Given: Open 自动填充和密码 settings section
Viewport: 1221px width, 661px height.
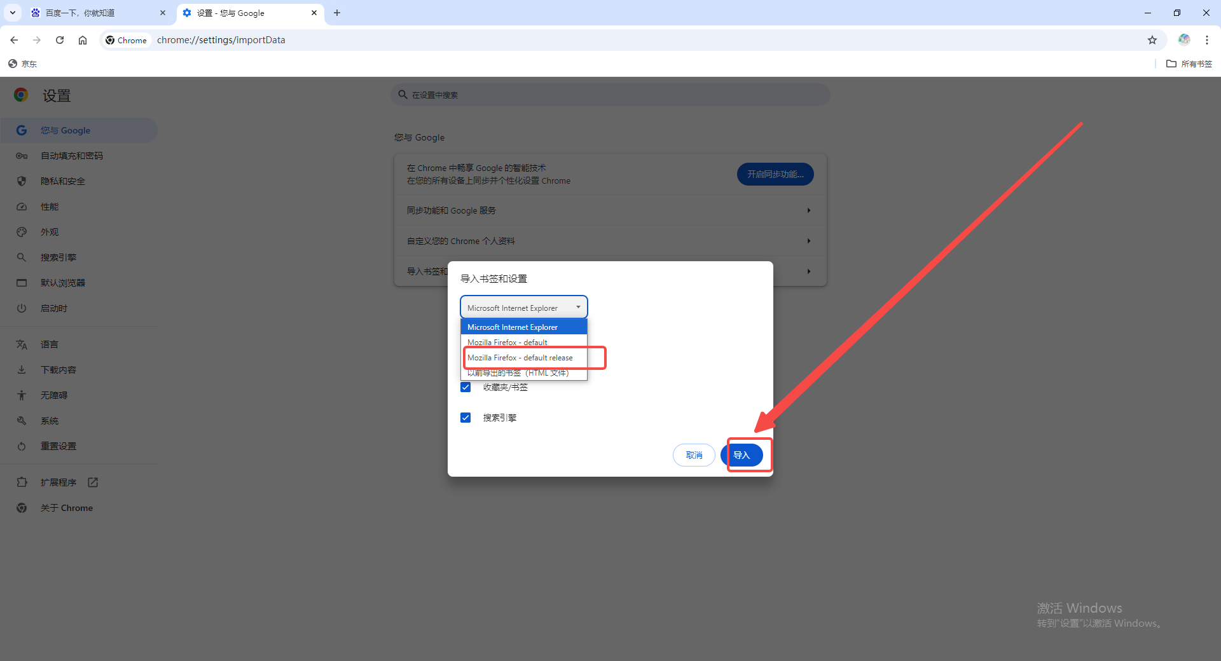Looking at the screenshot, I should (x=79, y=156).
